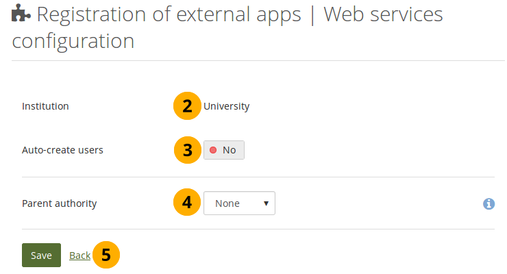507x274 pixels.
Task: Click the orange number 3 badge
Action: coord(187,150)
